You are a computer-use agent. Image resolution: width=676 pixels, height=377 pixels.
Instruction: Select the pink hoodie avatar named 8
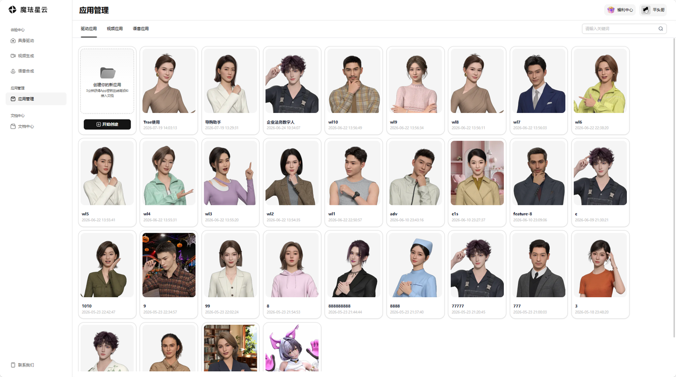(292, 265)
